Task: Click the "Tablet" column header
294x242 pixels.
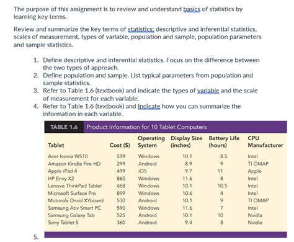Action: click(56, 145)
